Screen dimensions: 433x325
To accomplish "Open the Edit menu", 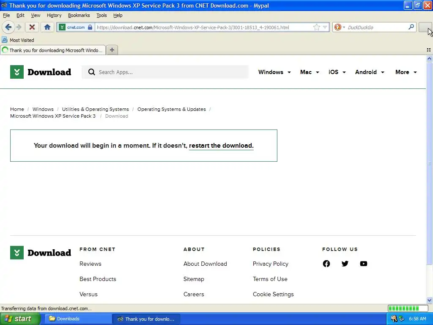I will [x=20, y=15].
